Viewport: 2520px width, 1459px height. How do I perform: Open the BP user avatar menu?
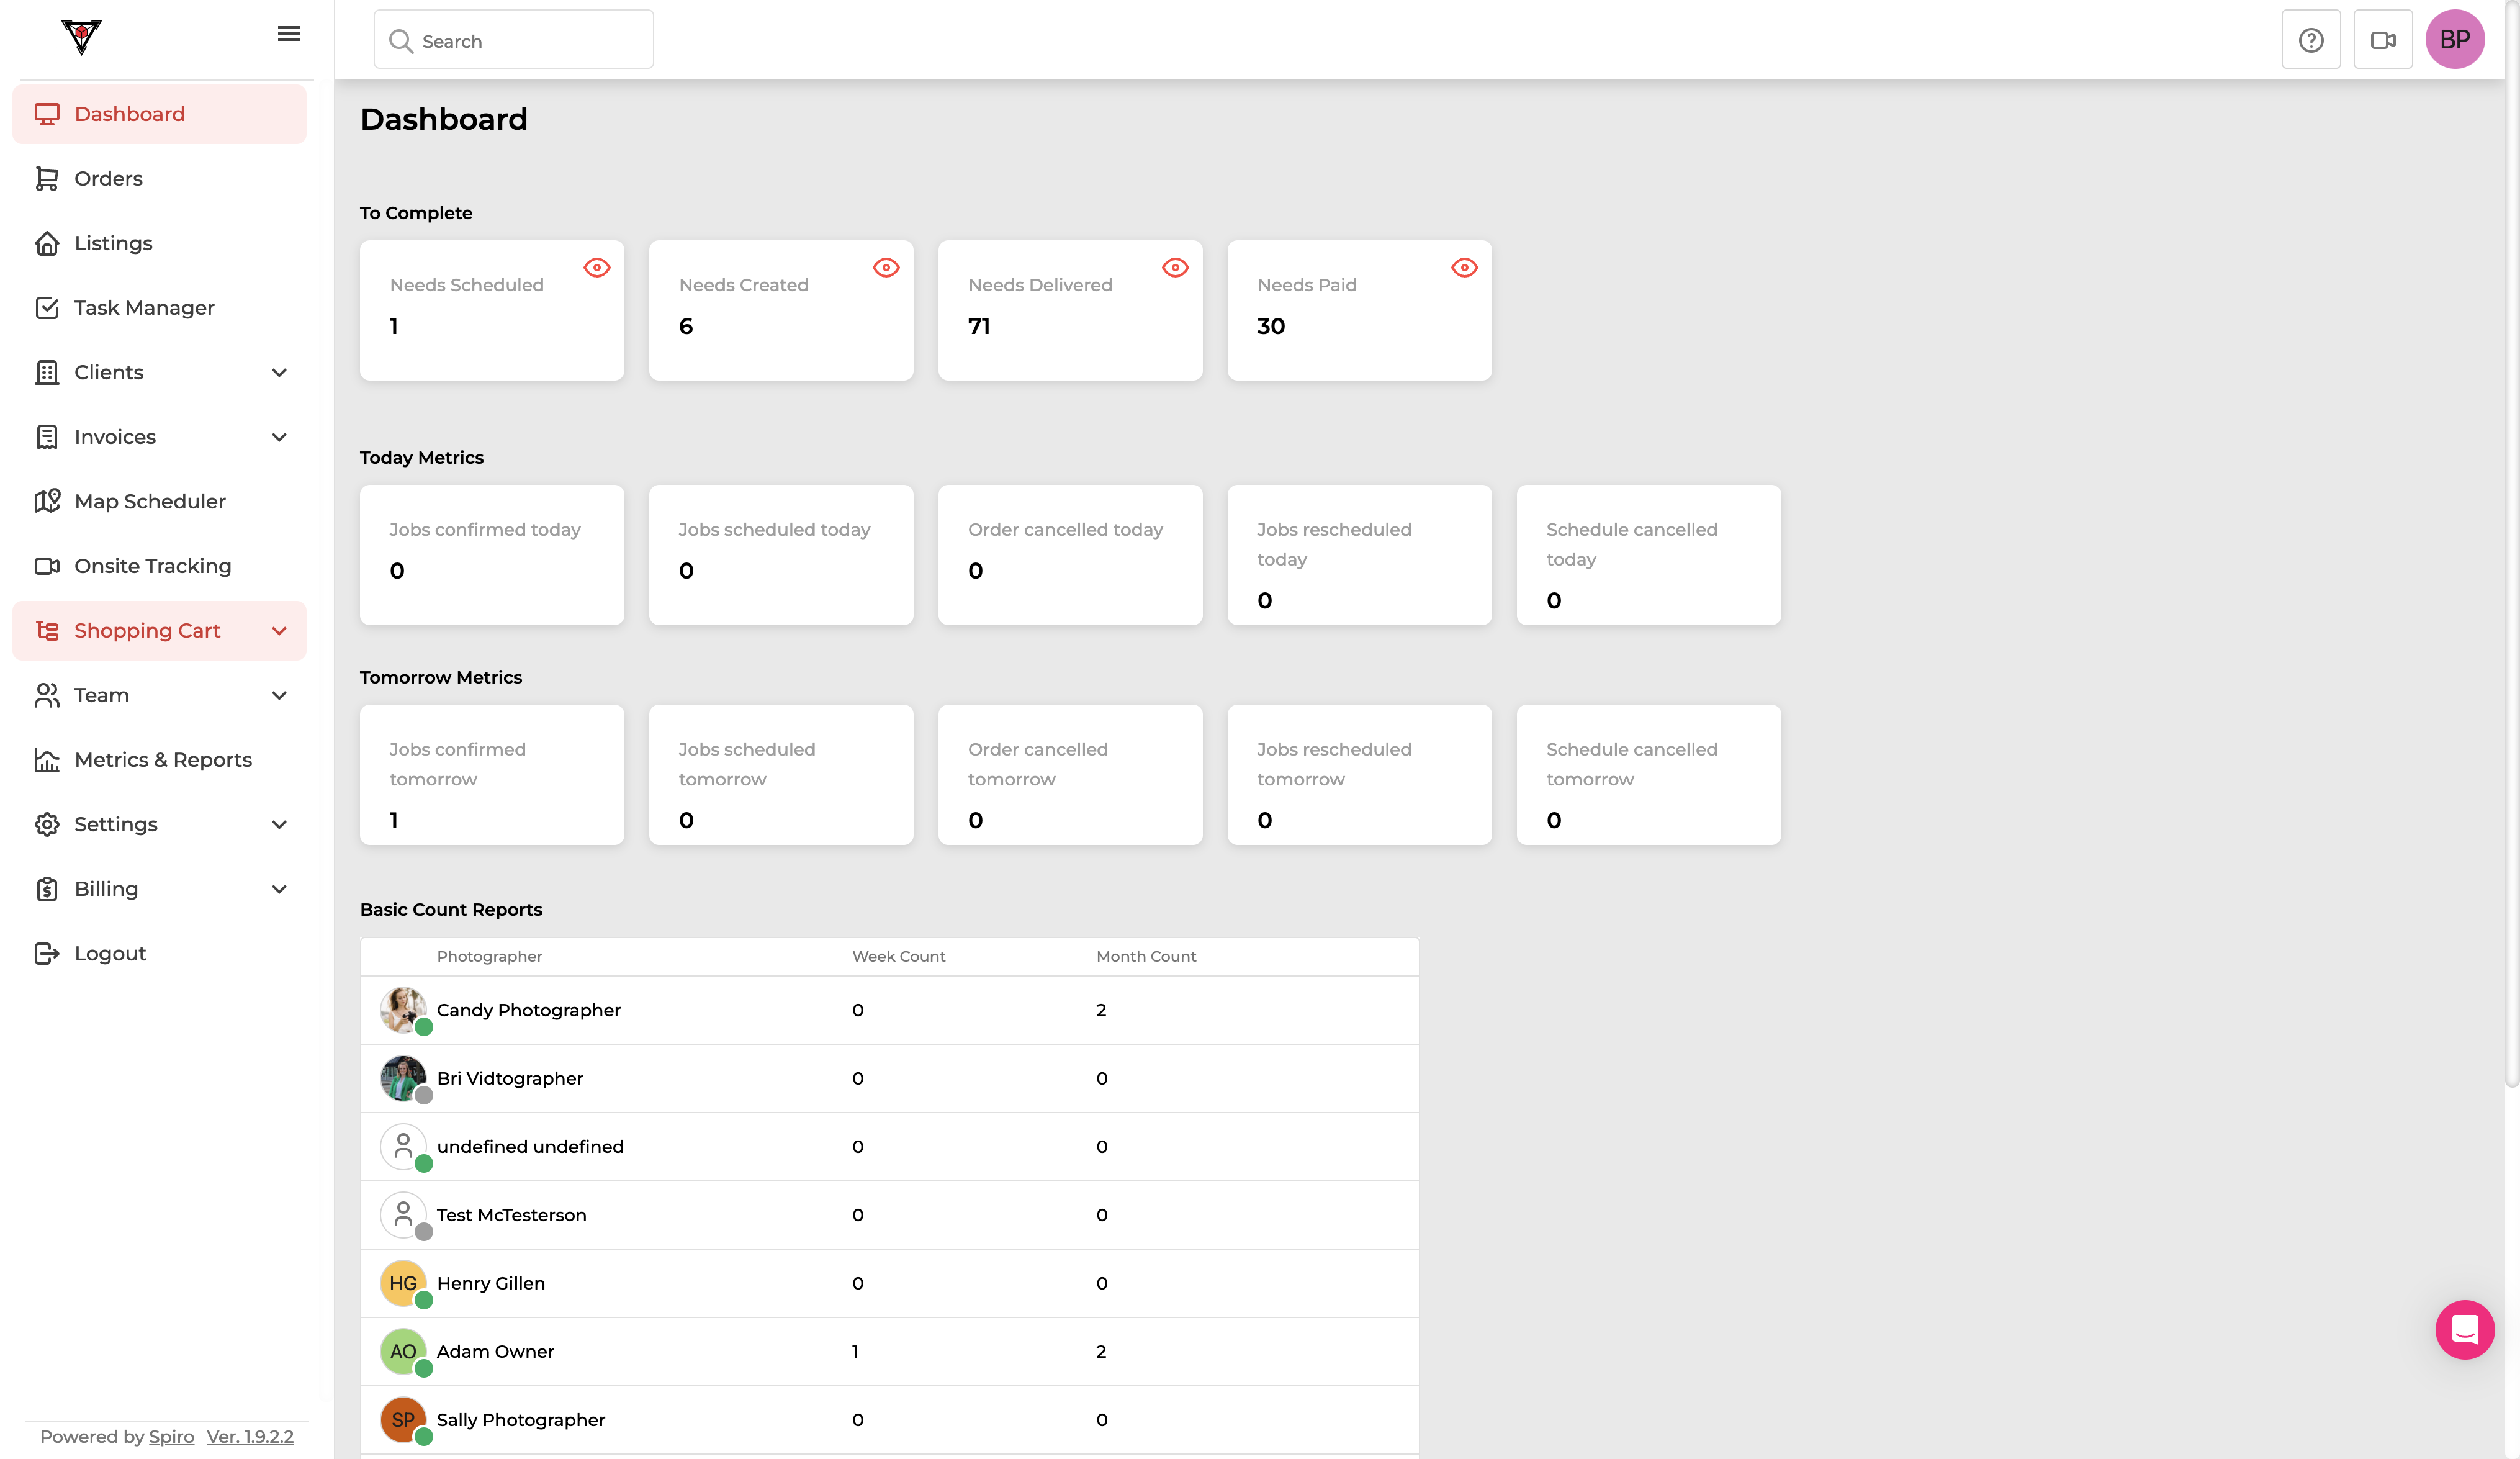2455,40
